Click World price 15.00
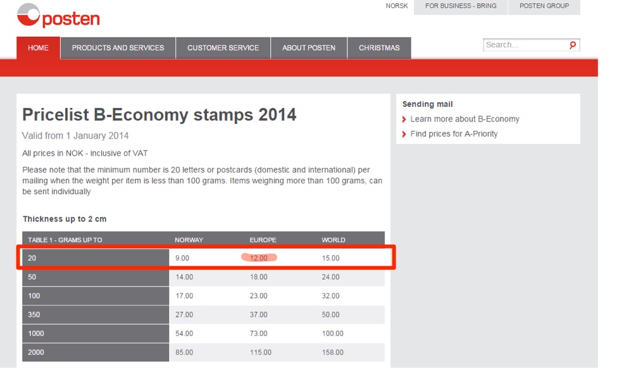The width and height of the screenshot is (624, 368). 331,259
